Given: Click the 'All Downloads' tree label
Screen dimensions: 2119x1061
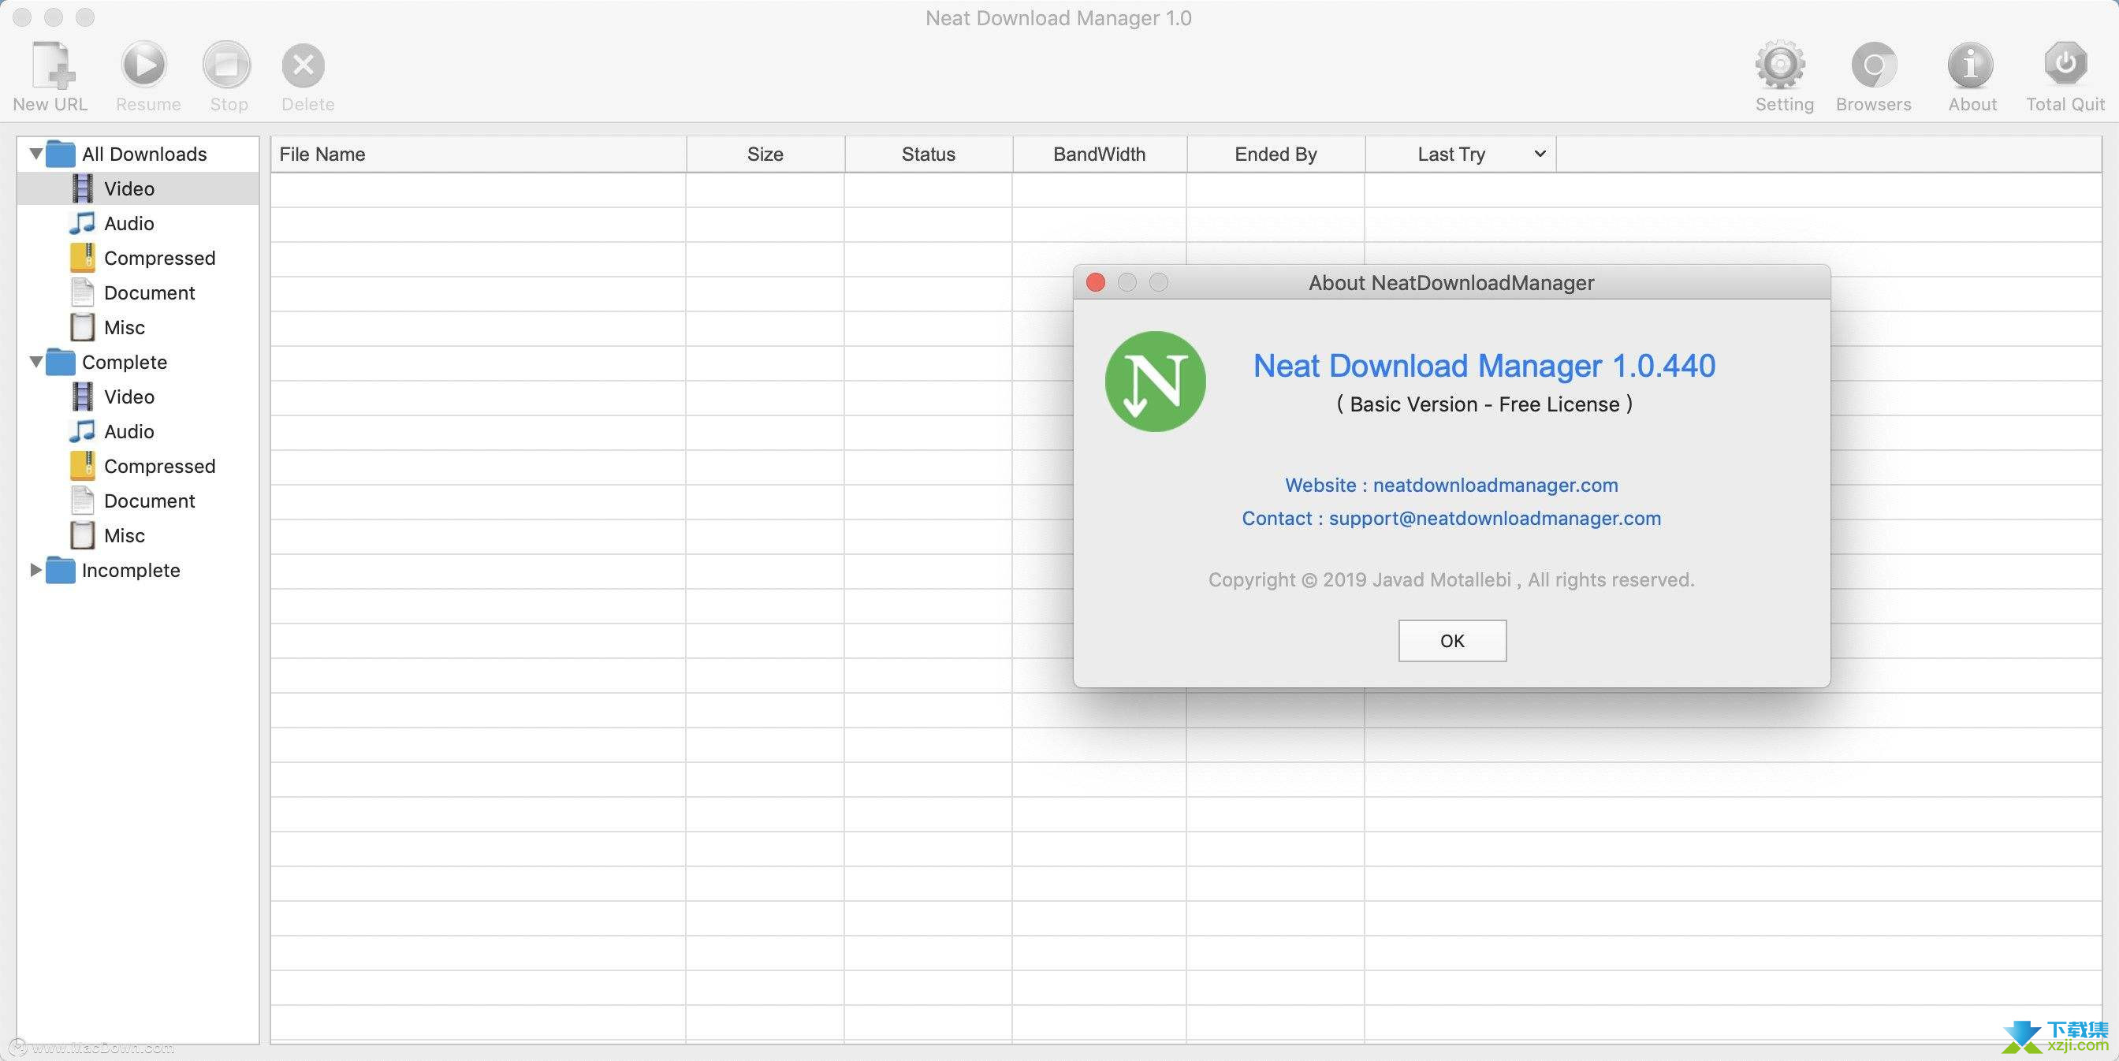Looking at the screenshot, I should point(144,154).
